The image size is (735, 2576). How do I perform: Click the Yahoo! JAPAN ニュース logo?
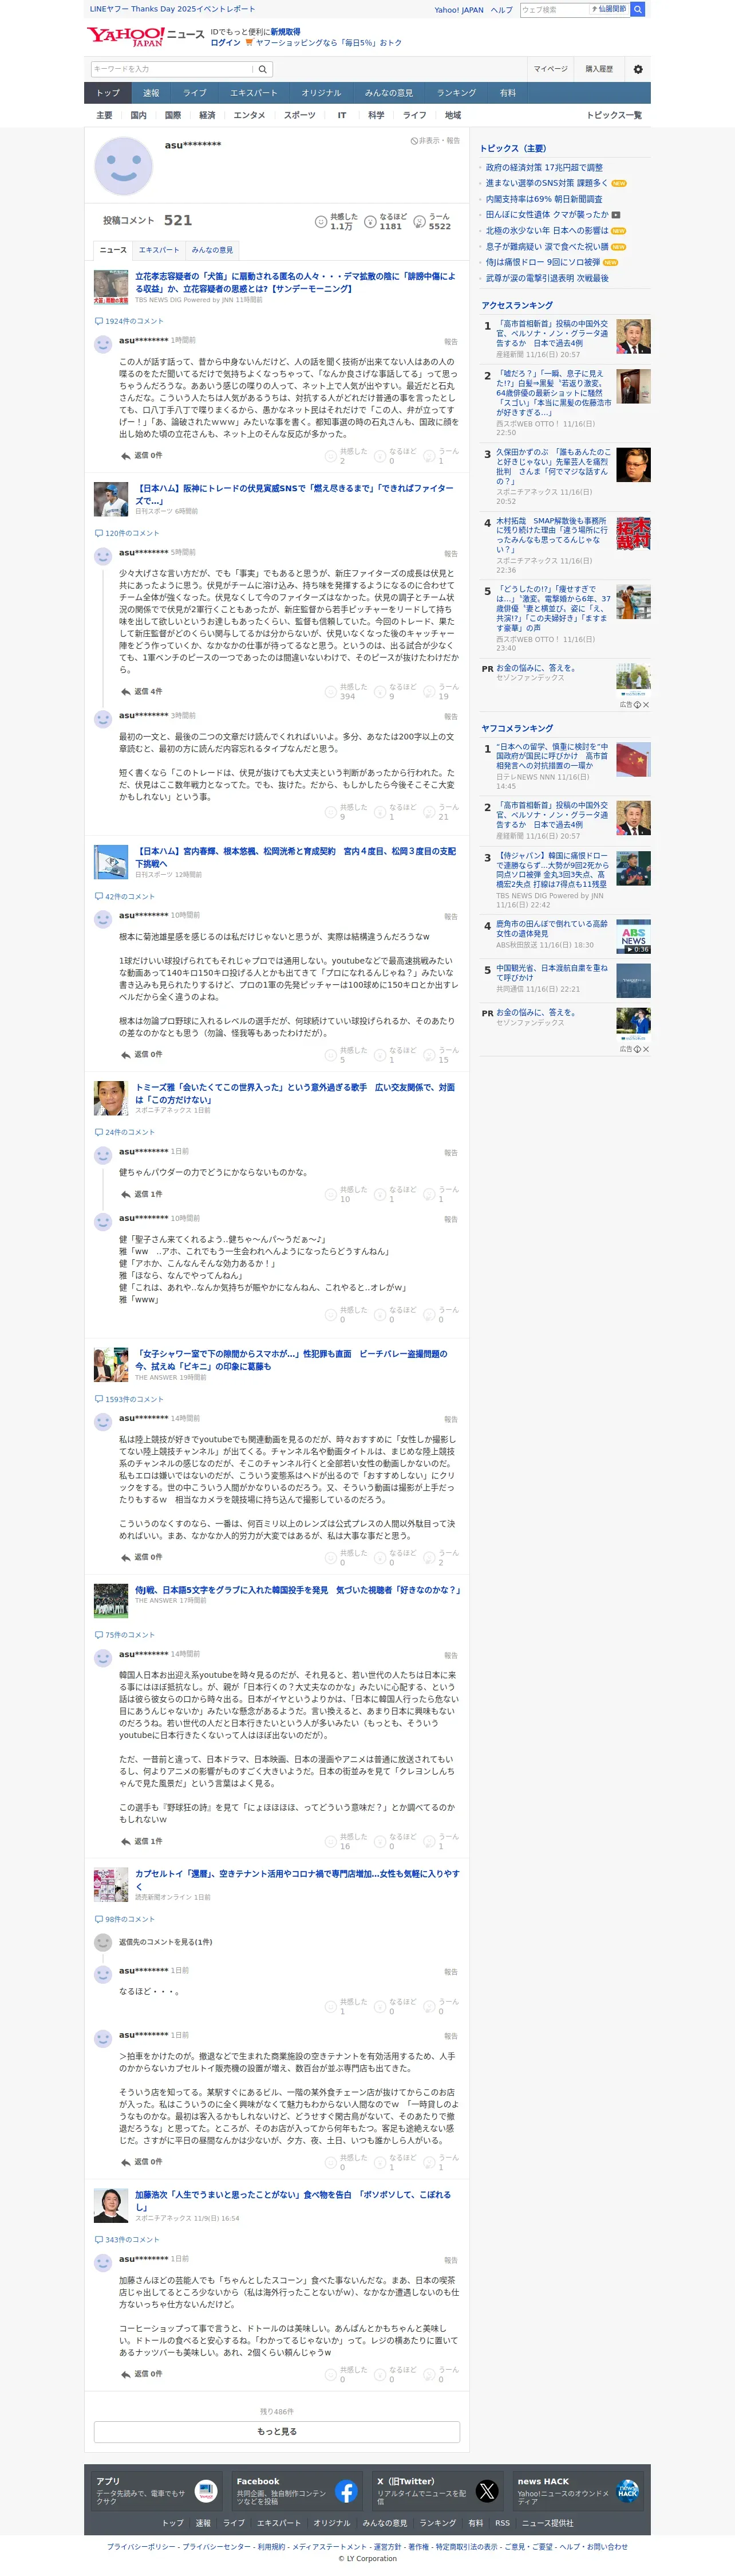pos(145,37)
